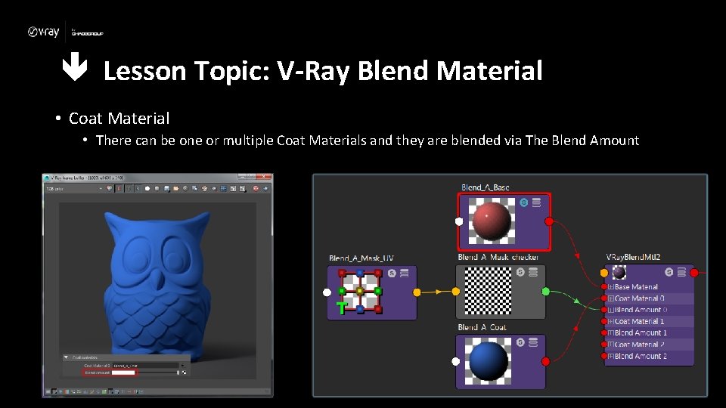Image resolution: width=726 pixels, height=408 pixels.
Task: Click red output port of VRayBlendMtl2 node
Action: pyautogui.click(x=694, y=273)
